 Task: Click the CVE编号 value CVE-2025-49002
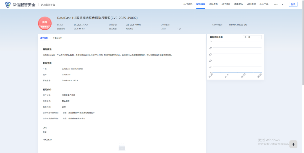133,25
